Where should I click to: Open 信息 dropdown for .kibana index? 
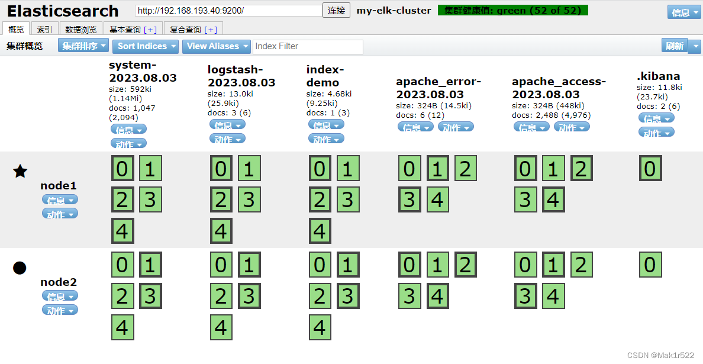(656, 118)
